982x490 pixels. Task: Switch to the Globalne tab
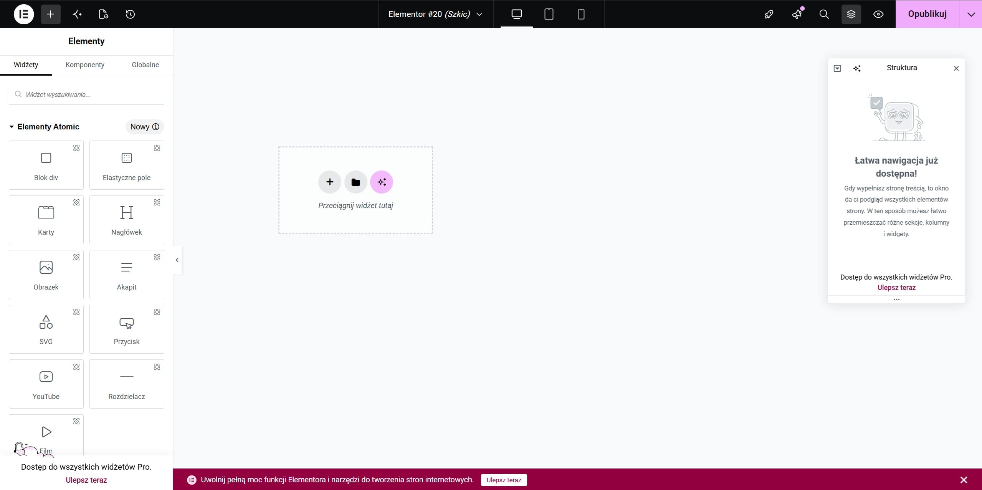click(145, 65)
